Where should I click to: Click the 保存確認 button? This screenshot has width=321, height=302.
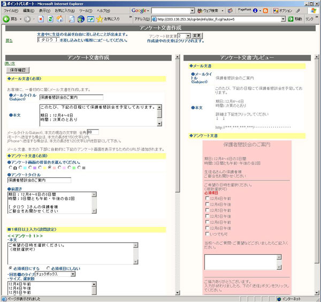18,70
